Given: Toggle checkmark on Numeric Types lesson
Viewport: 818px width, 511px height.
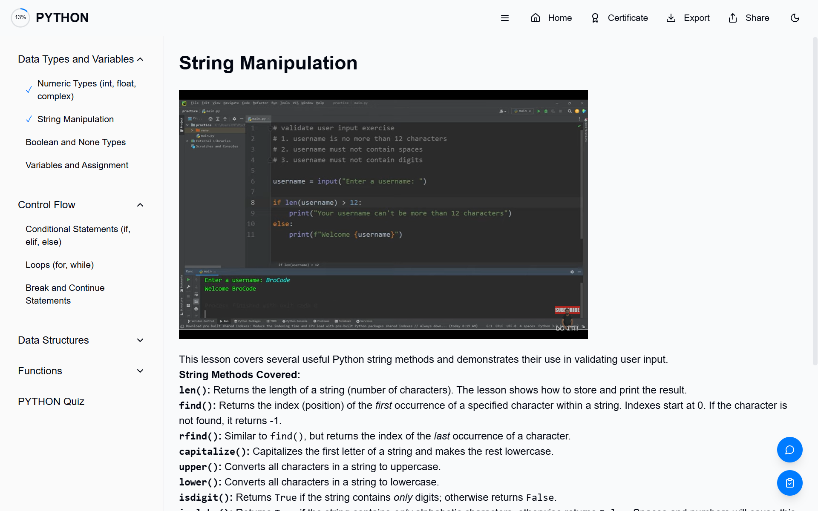Looking at the screenshot, I should click(29, 90).
